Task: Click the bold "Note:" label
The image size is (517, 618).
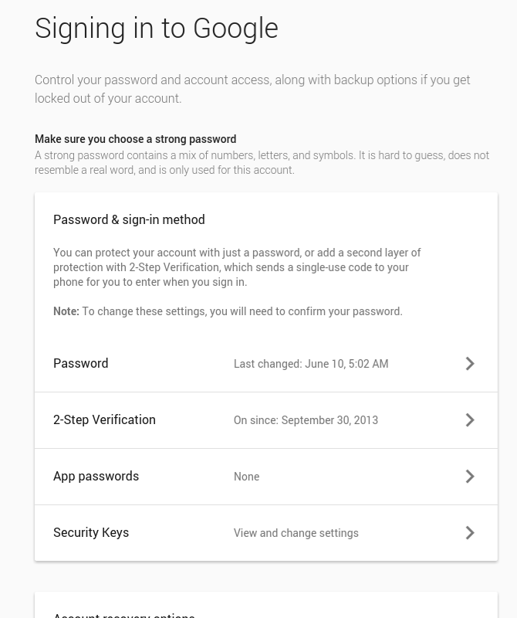Action: [x=66, y=311]
